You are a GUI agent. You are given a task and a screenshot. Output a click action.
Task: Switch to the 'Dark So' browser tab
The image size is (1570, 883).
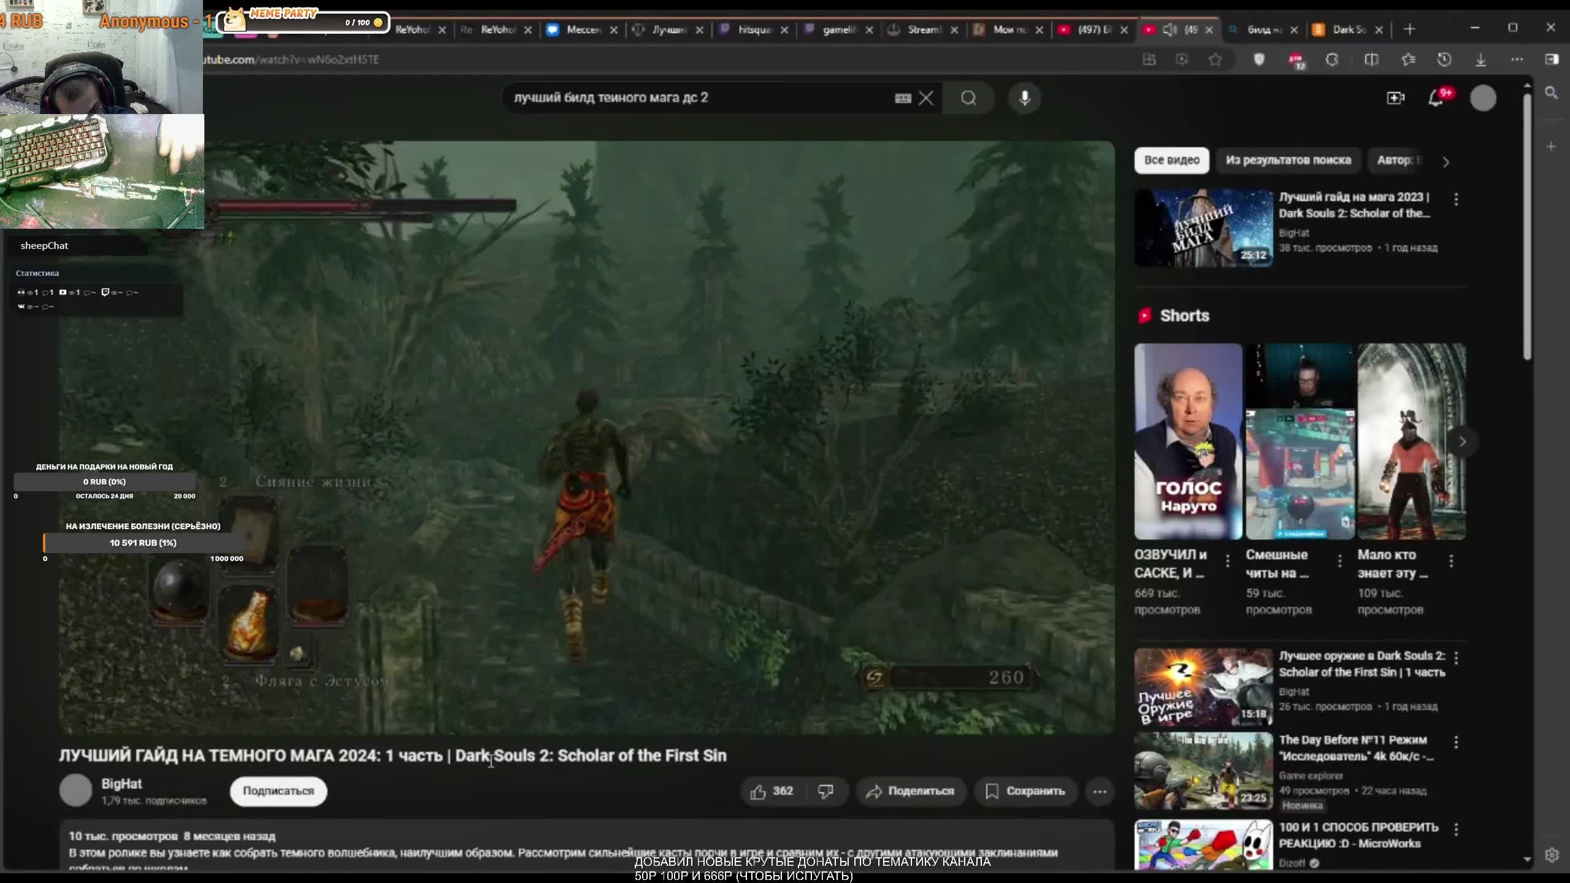point(1349,29)
